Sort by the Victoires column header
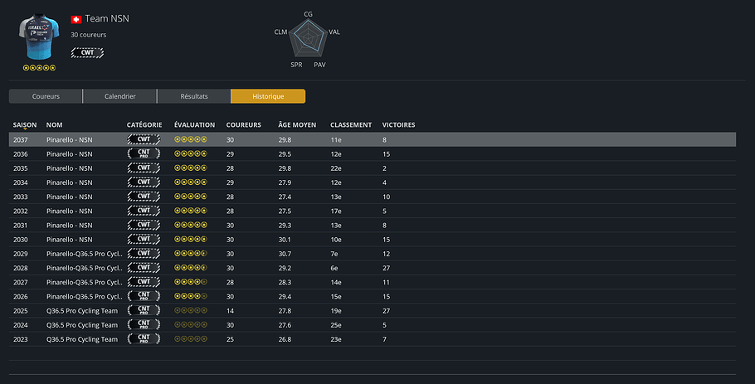 click(399, 124)
